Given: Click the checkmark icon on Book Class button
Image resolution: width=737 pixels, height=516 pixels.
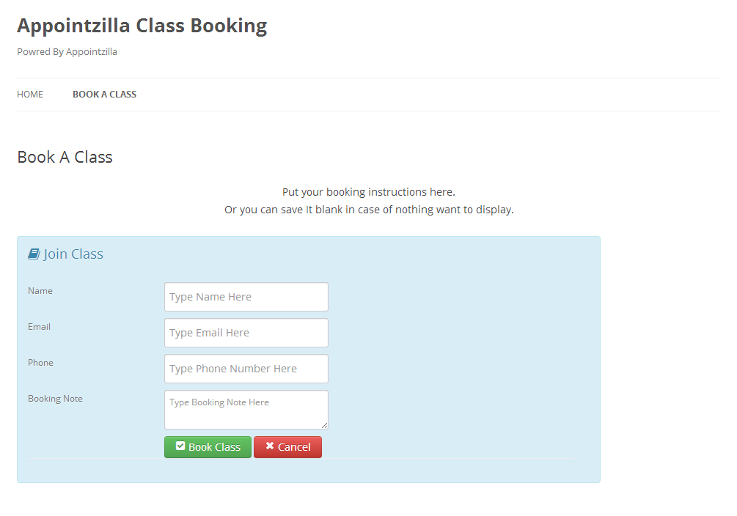Looking at the screenshot, I should [x=180, y=446].
